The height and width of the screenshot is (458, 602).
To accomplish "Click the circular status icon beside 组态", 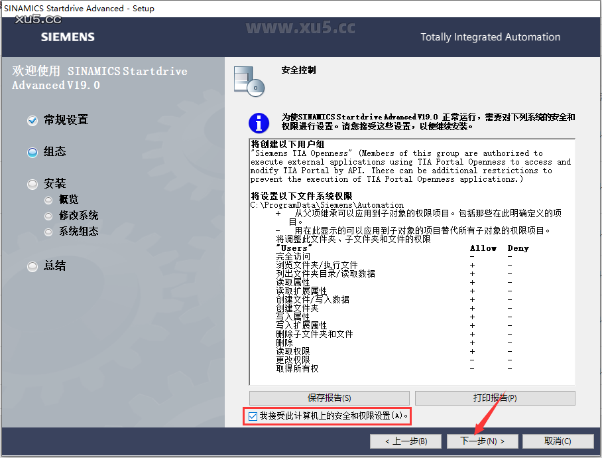I will (32, 152).
